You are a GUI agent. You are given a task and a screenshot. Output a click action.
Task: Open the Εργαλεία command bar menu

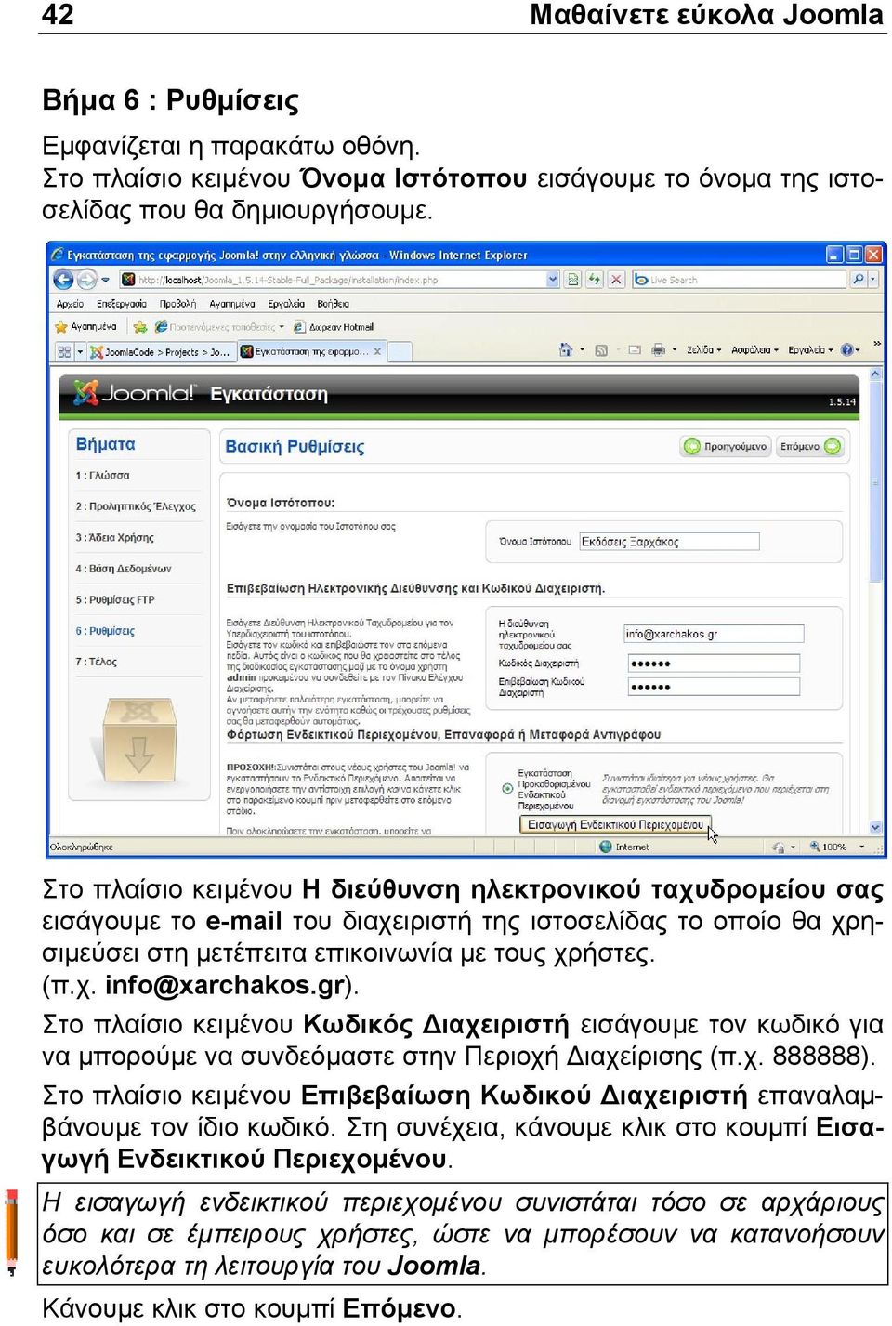coord(810,350)
